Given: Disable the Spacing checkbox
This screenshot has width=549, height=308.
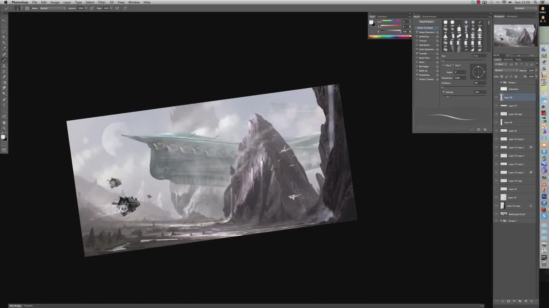Looking at the screenshot, I should click(x=444, y=92).
